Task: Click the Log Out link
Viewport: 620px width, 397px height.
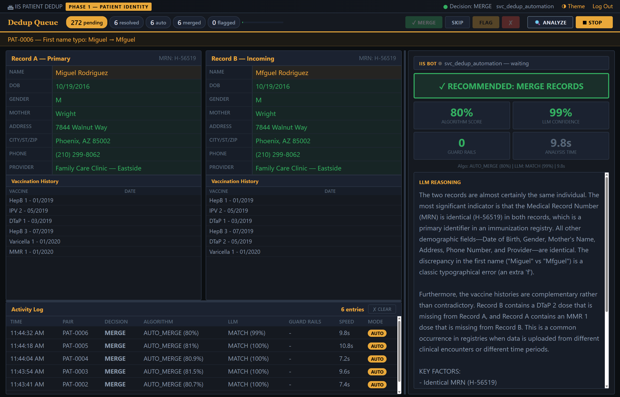Action: (x=602, y=6)
